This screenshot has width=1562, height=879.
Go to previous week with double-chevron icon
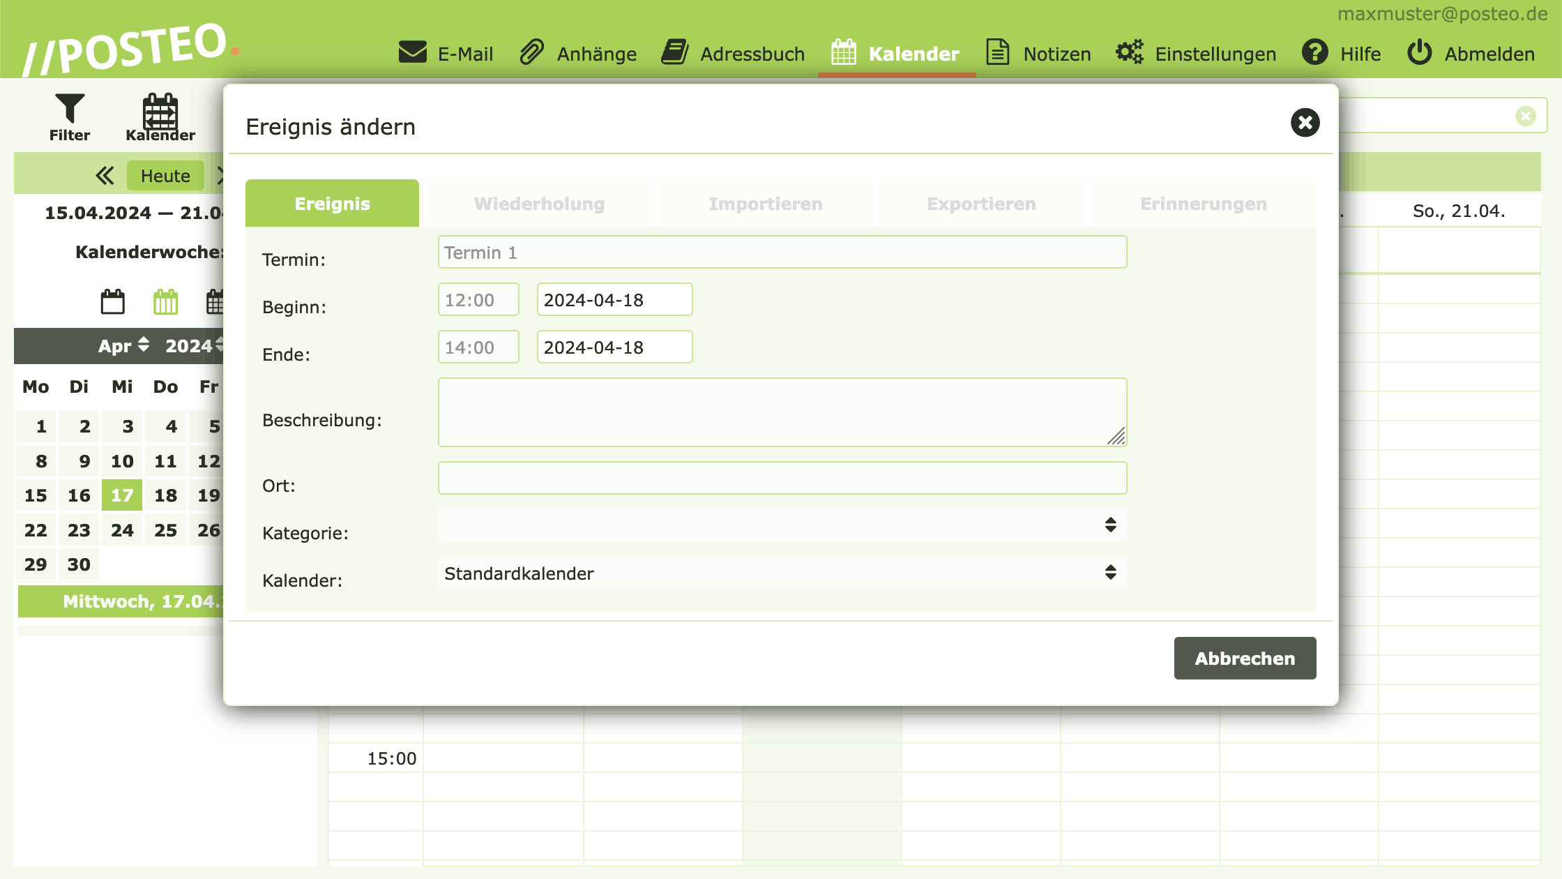(105, 176)
